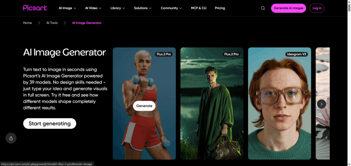Expand the AI Video dropdown
Image resolution: width=351 pixels, height=166 pixels.
pyautogui.click(x=93, y=8)
